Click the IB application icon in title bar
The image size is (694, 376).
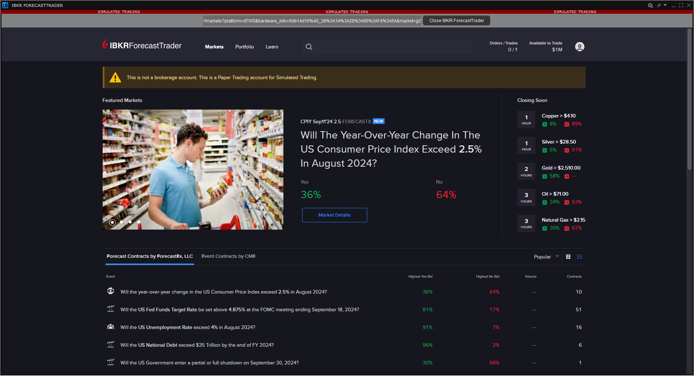5,5
